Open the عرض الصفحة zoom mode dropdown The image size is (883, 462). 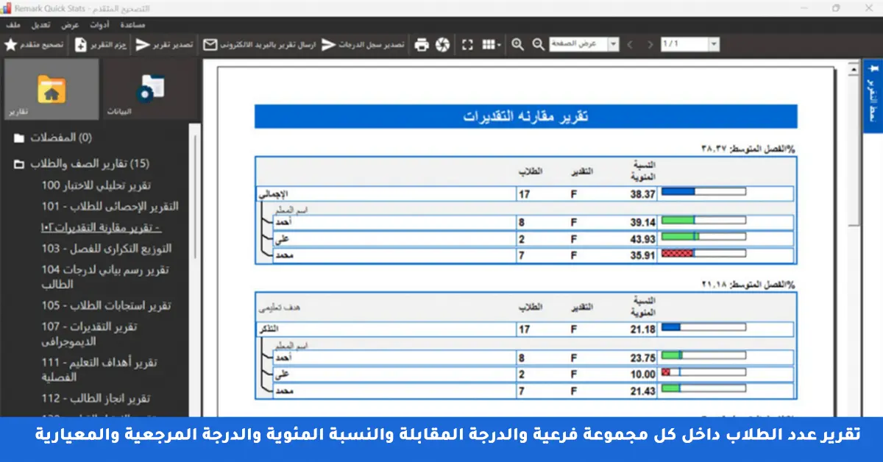(614, 45)
